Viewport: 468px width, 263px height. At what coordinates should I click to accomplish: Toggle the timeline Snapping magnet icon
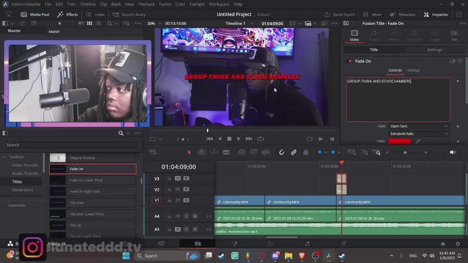(x=282, y=152)
